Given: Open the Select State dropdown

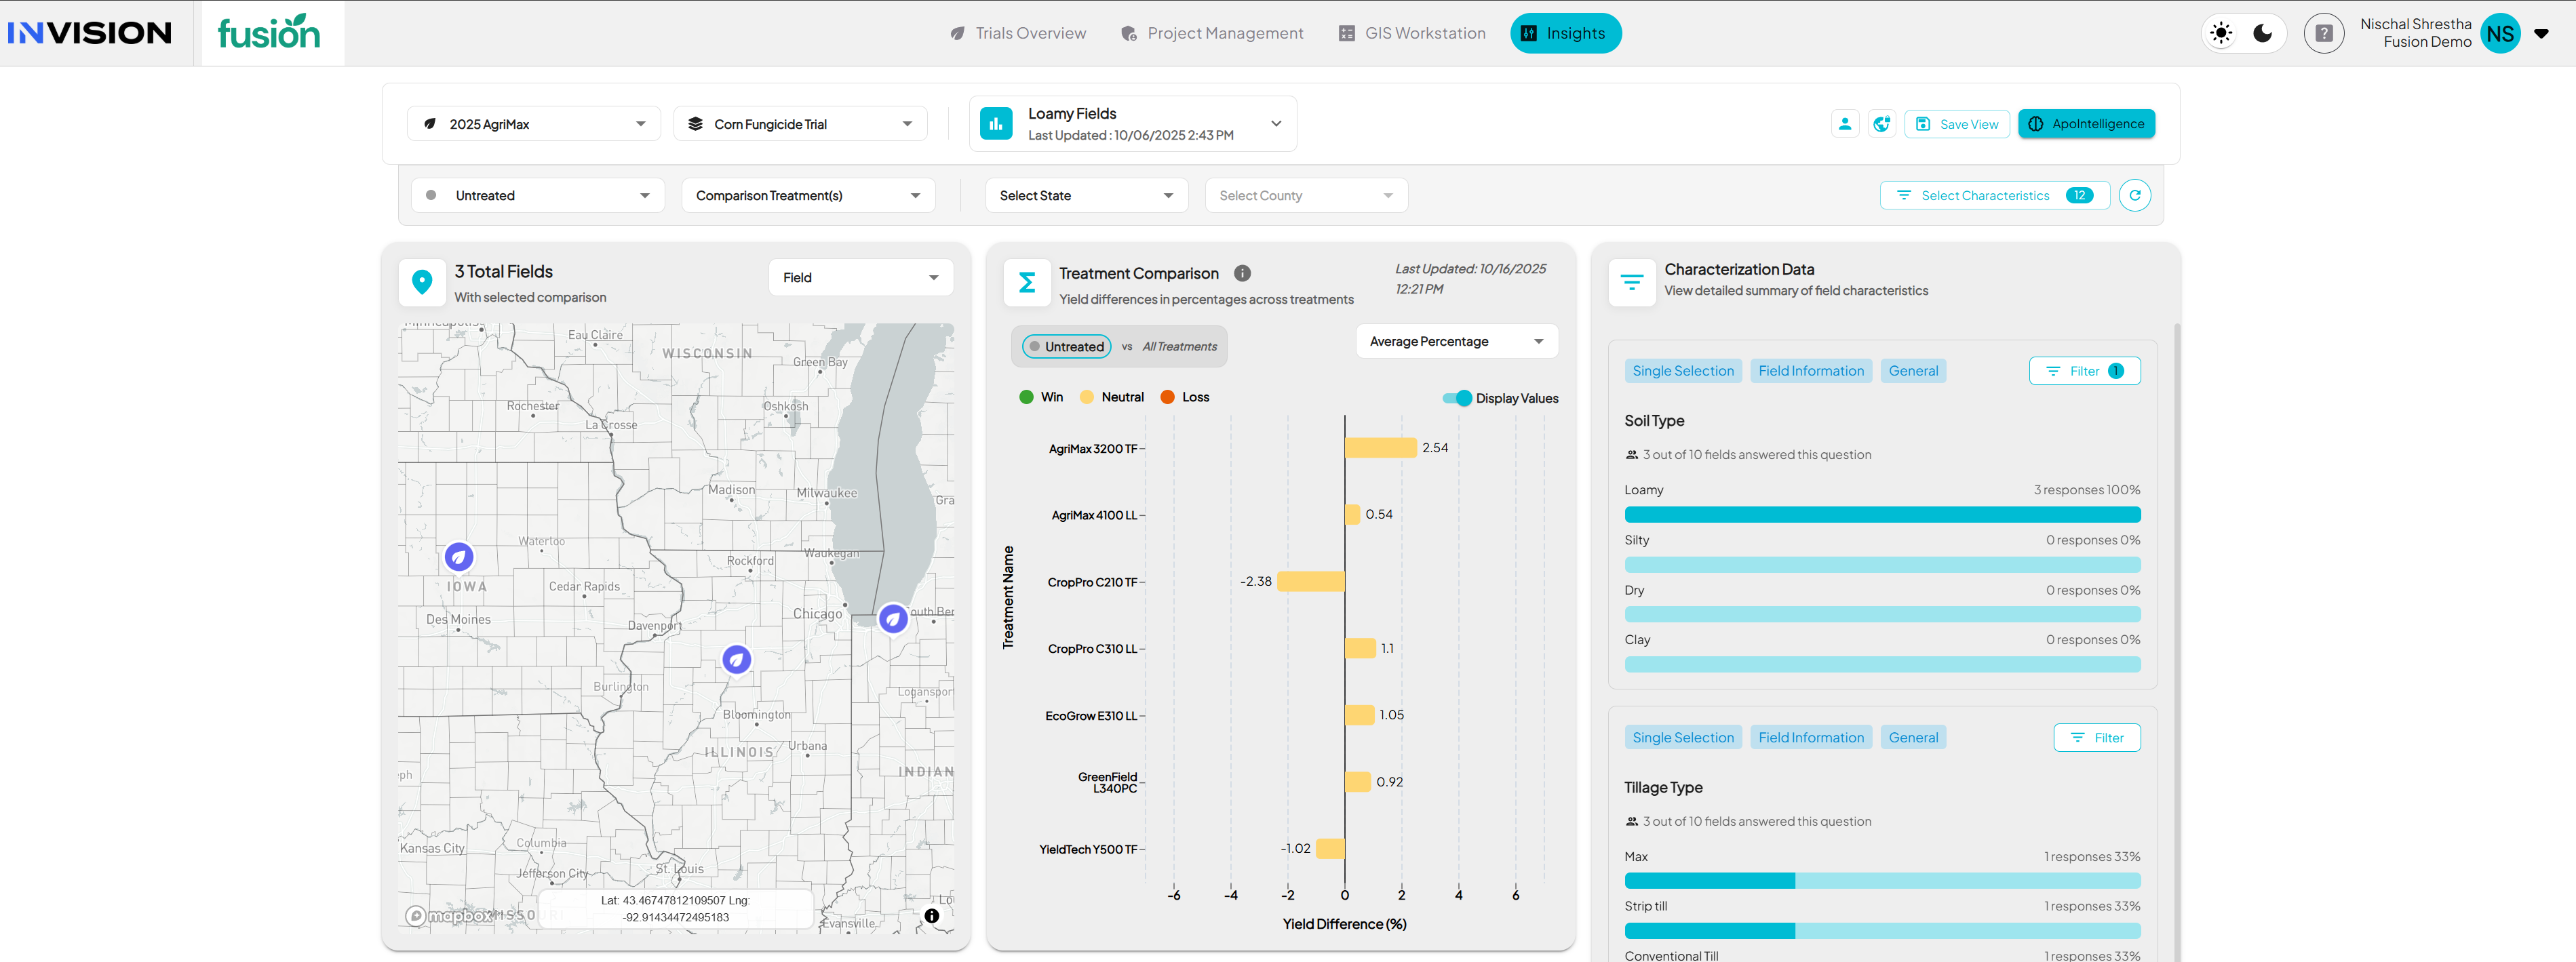Looking at the screenshot, I should (x=1086, y=195).
